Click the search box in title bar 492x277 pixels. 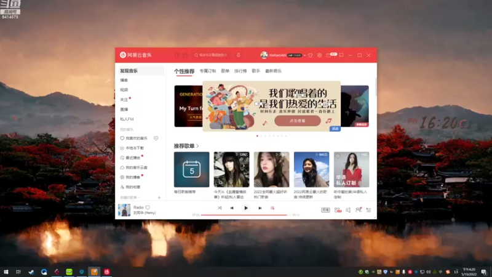[x=212, y=55]
